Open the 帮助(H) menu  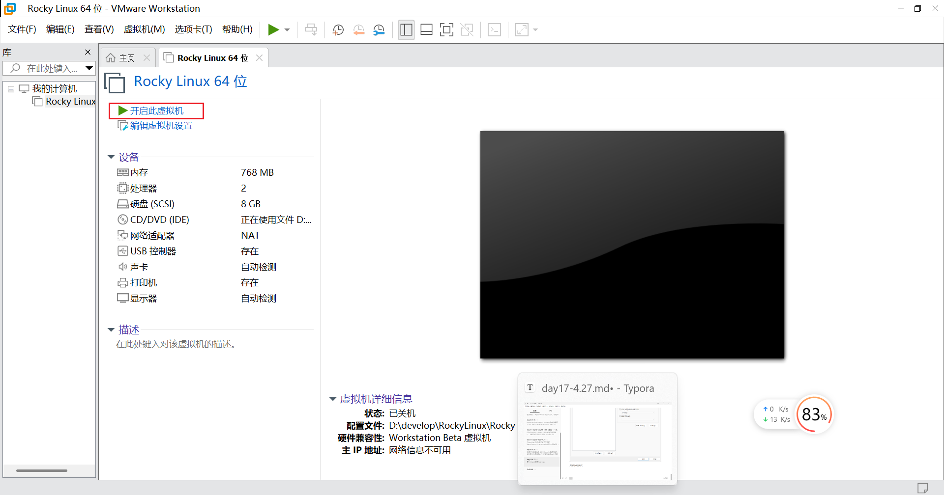[237, 29]
